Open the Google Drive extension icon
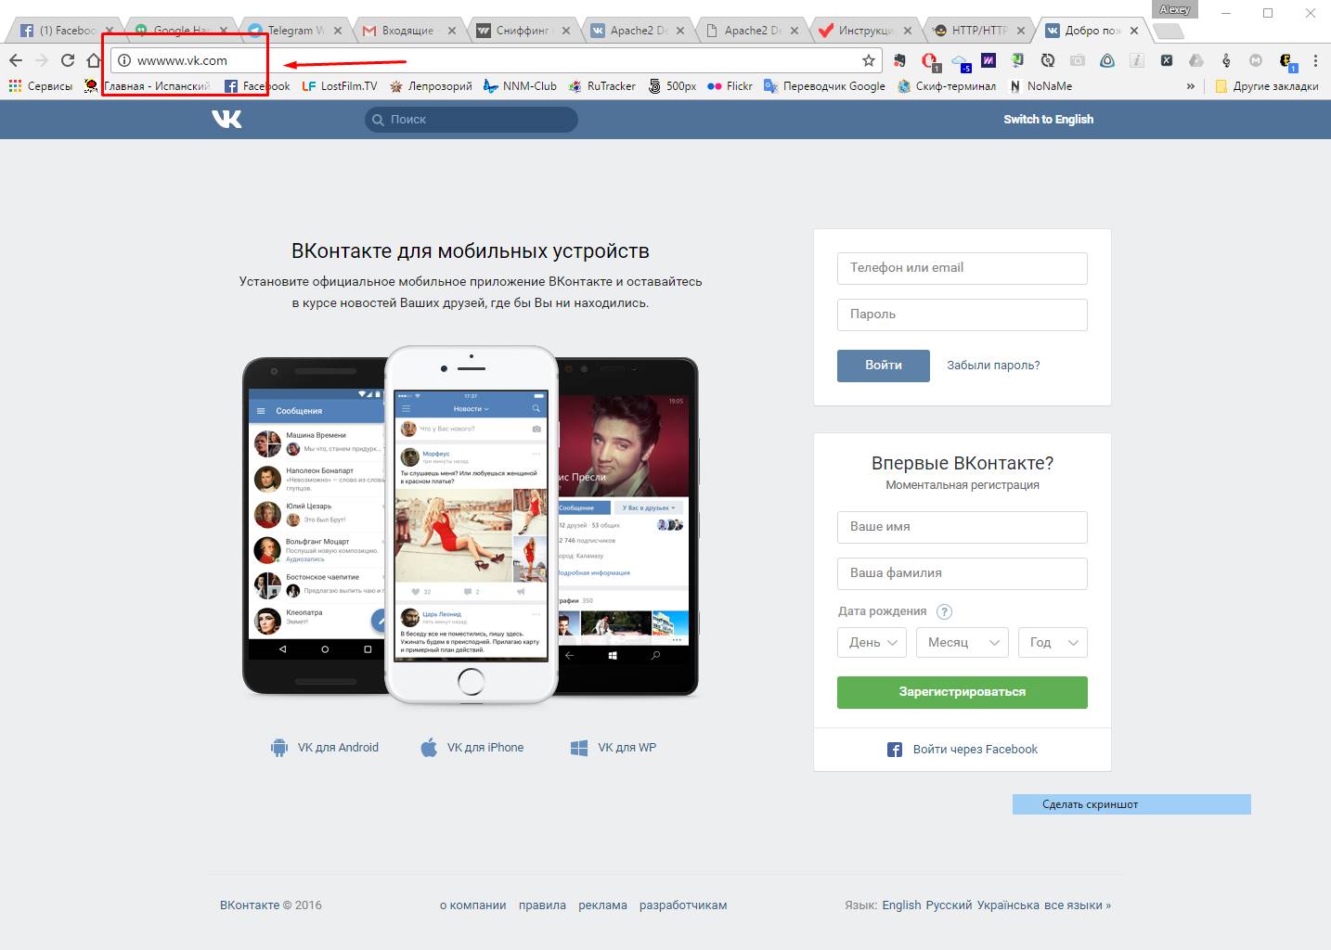The height and width of the screenshot is (950, 1331). click(x=1196, y=60)
